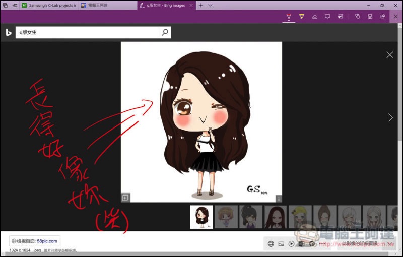Select the fifth thumbnail with yellow hat
The width and height of the screenshot is (403, 257).
(300, 217)
